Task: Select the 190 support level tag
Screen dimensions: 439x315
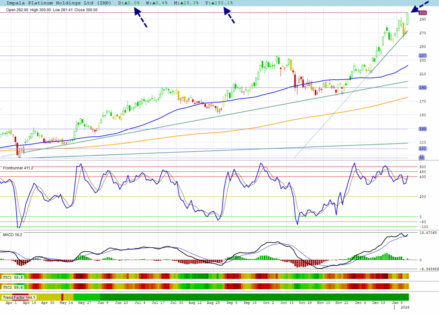Action: [x=422, y=88]
